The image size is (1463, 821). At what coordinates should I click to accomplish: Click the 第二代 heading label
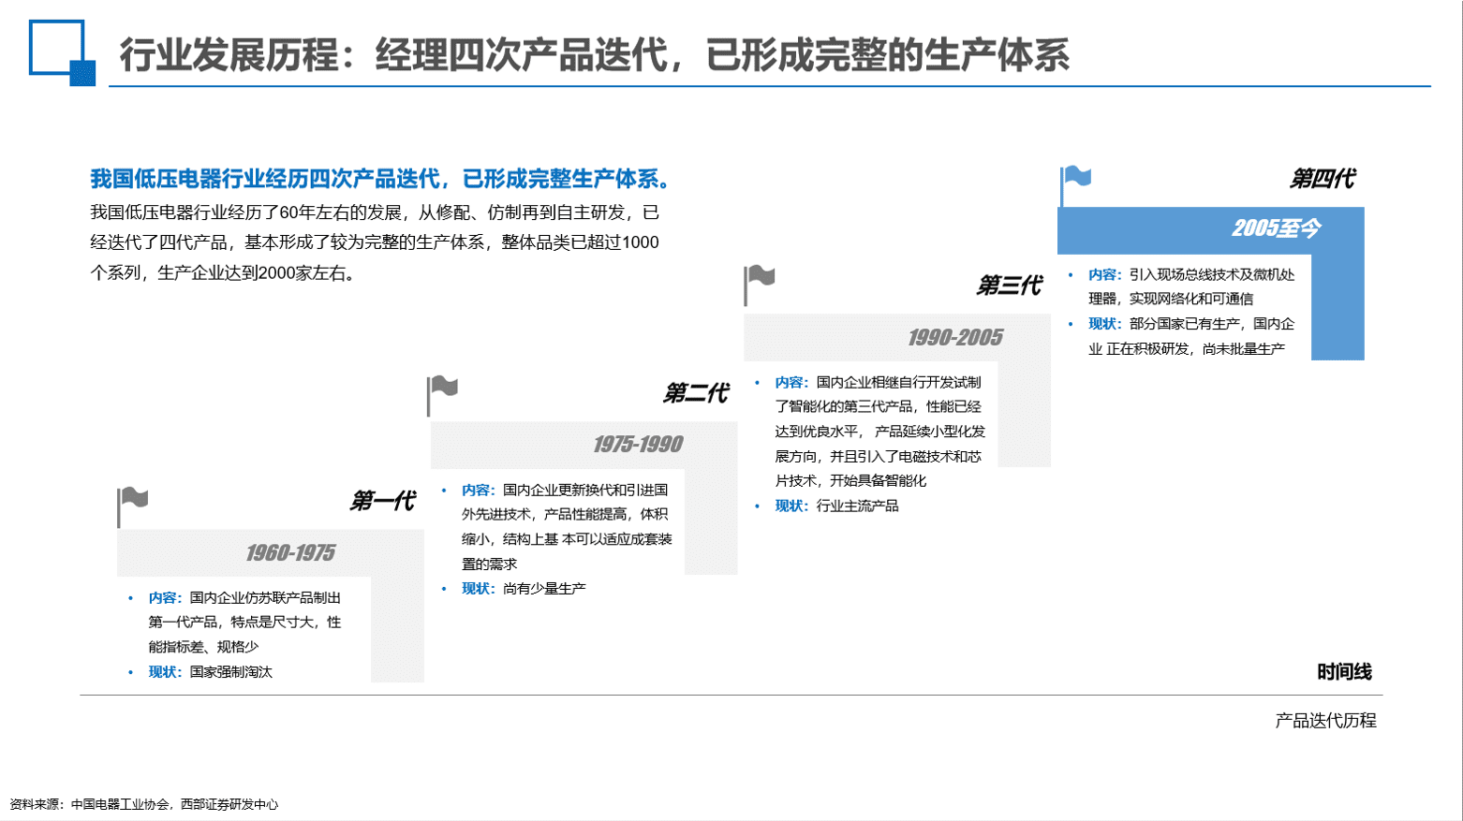(x=695, y=394)
